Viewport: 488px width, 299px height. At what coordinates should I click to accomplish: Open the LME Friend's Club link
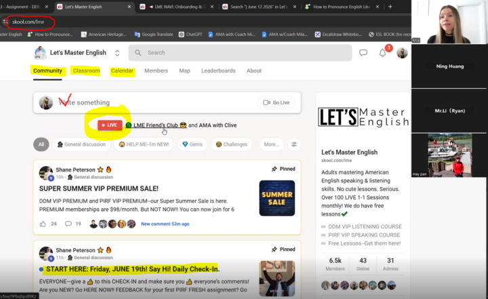(156, 125)
